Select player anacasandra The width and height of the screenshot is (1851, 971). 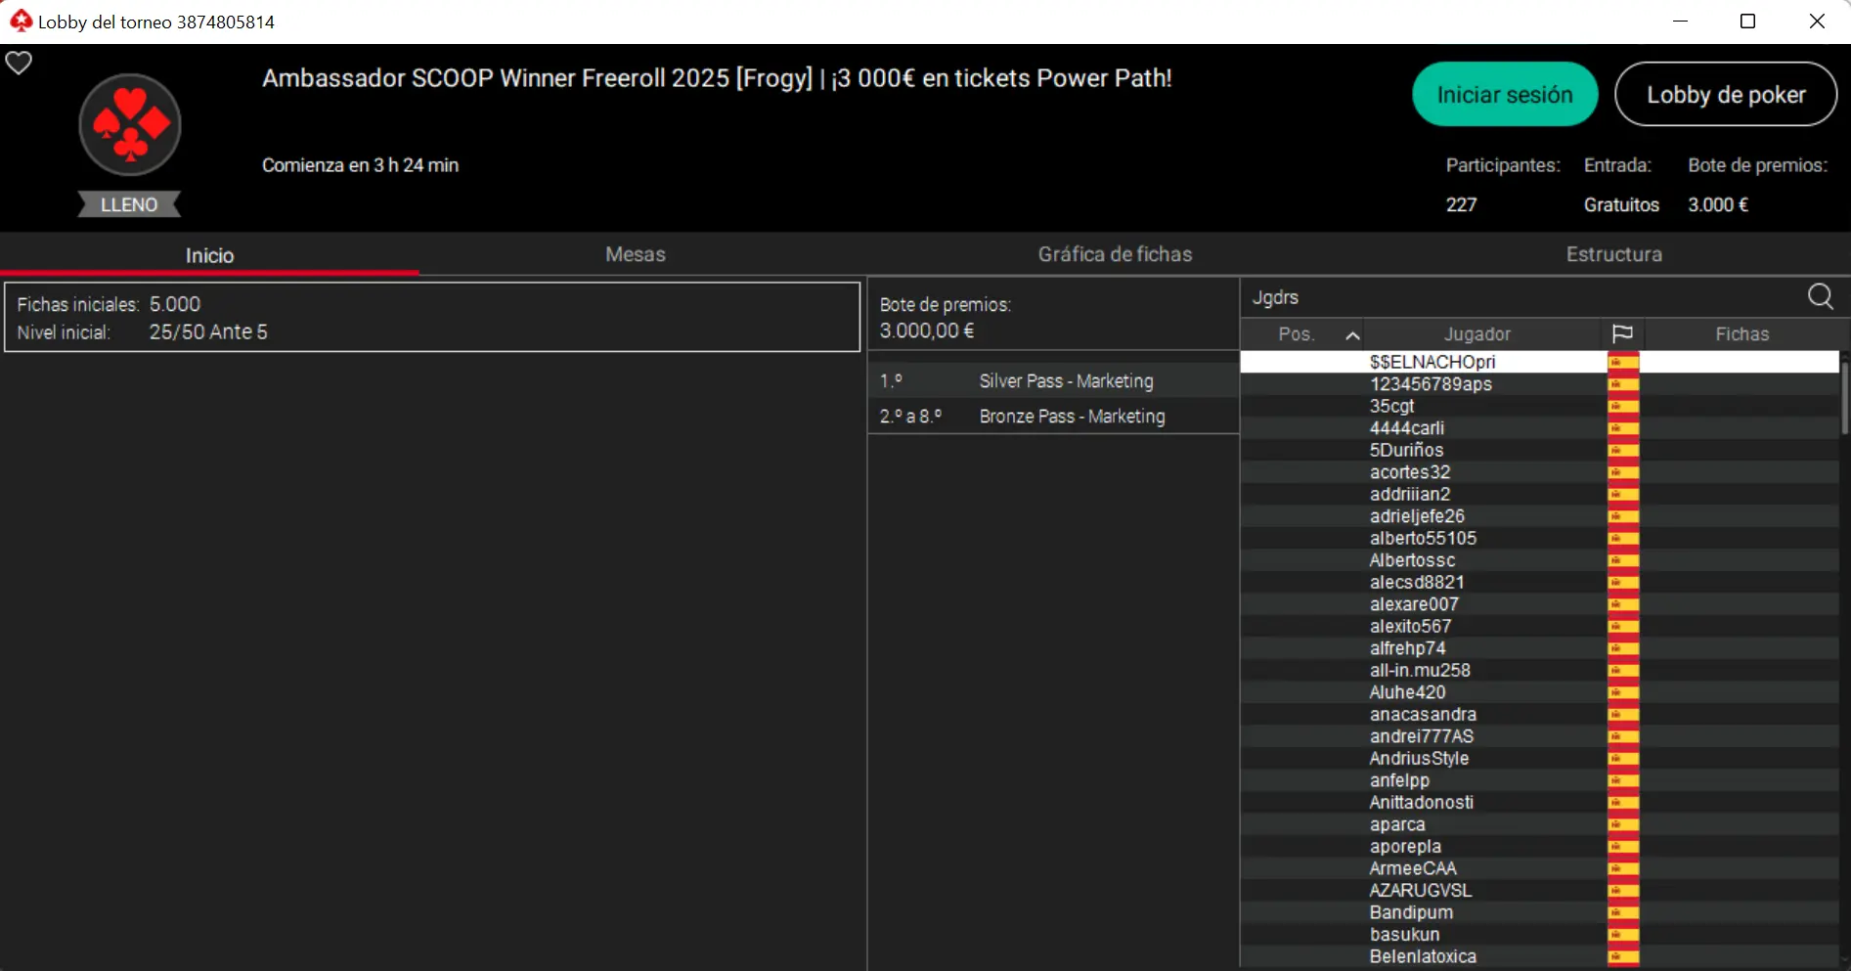pos(1539,715)
